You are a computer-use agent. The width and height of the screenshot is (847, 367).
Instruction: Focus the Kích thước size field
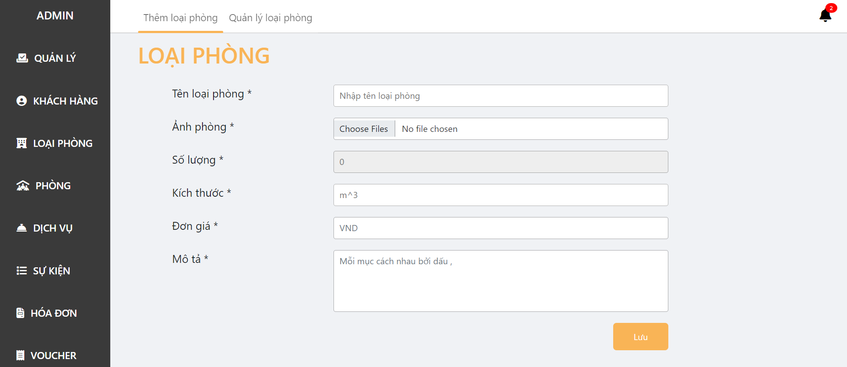(501, 195)
